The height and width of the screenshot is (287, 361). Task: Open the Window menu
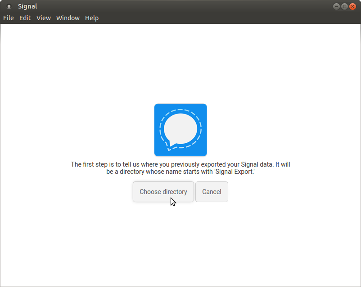pyautogui.click(x=68, y=18)
